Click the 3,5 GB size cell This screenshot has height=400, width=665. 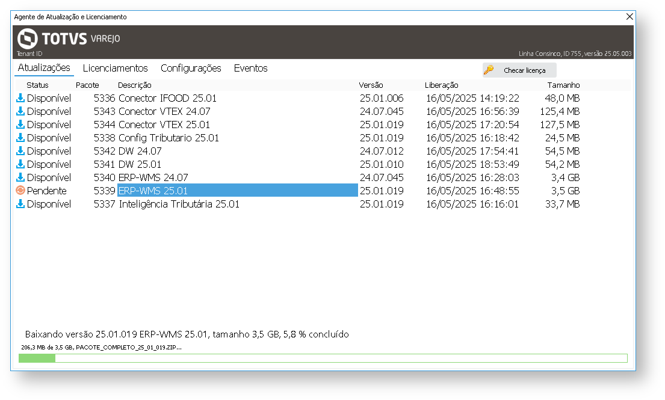point(565,191)
